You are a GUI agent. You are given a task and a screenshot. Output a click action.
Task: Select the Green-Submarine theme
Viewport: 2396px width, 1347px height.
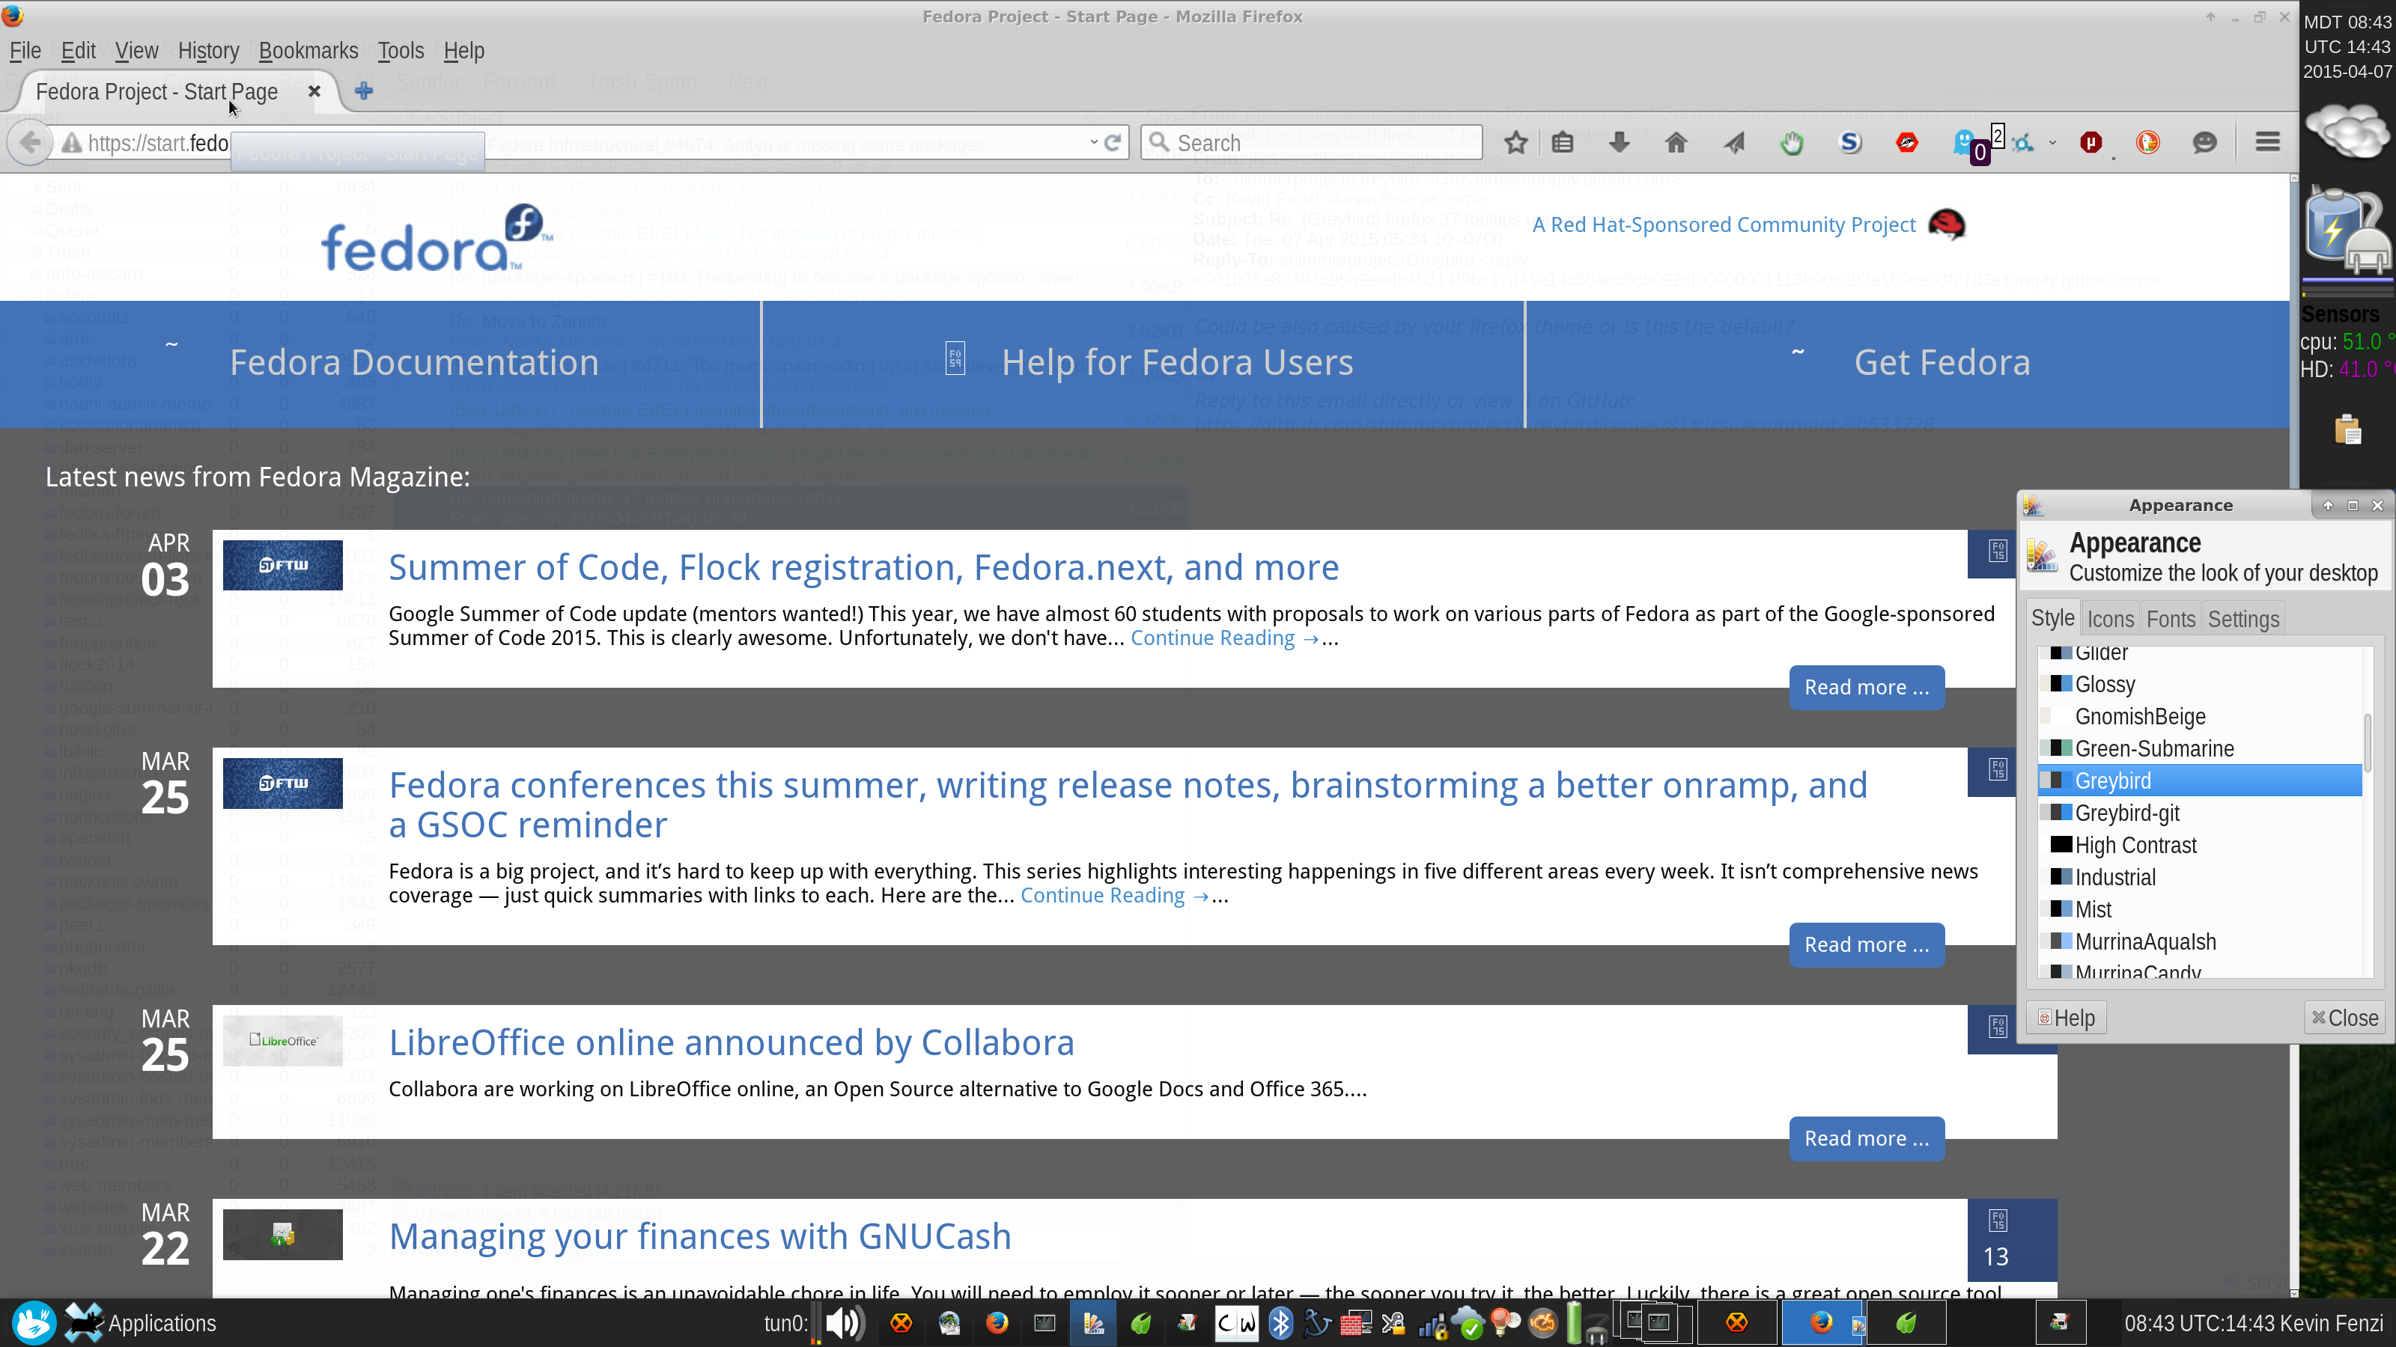pos(2200,748)
